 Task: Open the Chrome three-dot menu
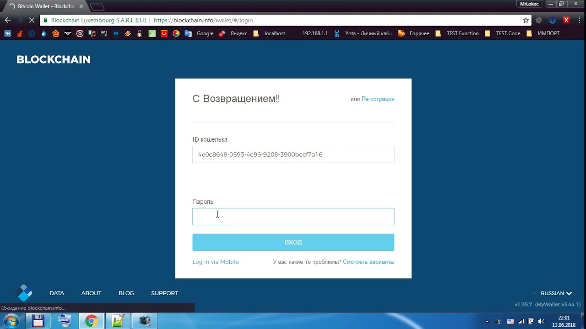pyautogui.click(x=579, y=20)
